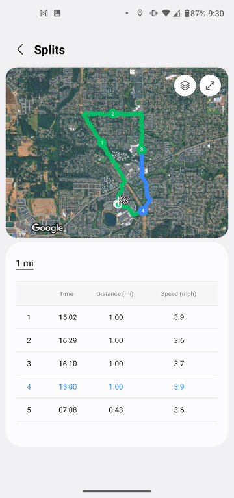
Task: Select highlighted split row 4
Action: (117, 386)
